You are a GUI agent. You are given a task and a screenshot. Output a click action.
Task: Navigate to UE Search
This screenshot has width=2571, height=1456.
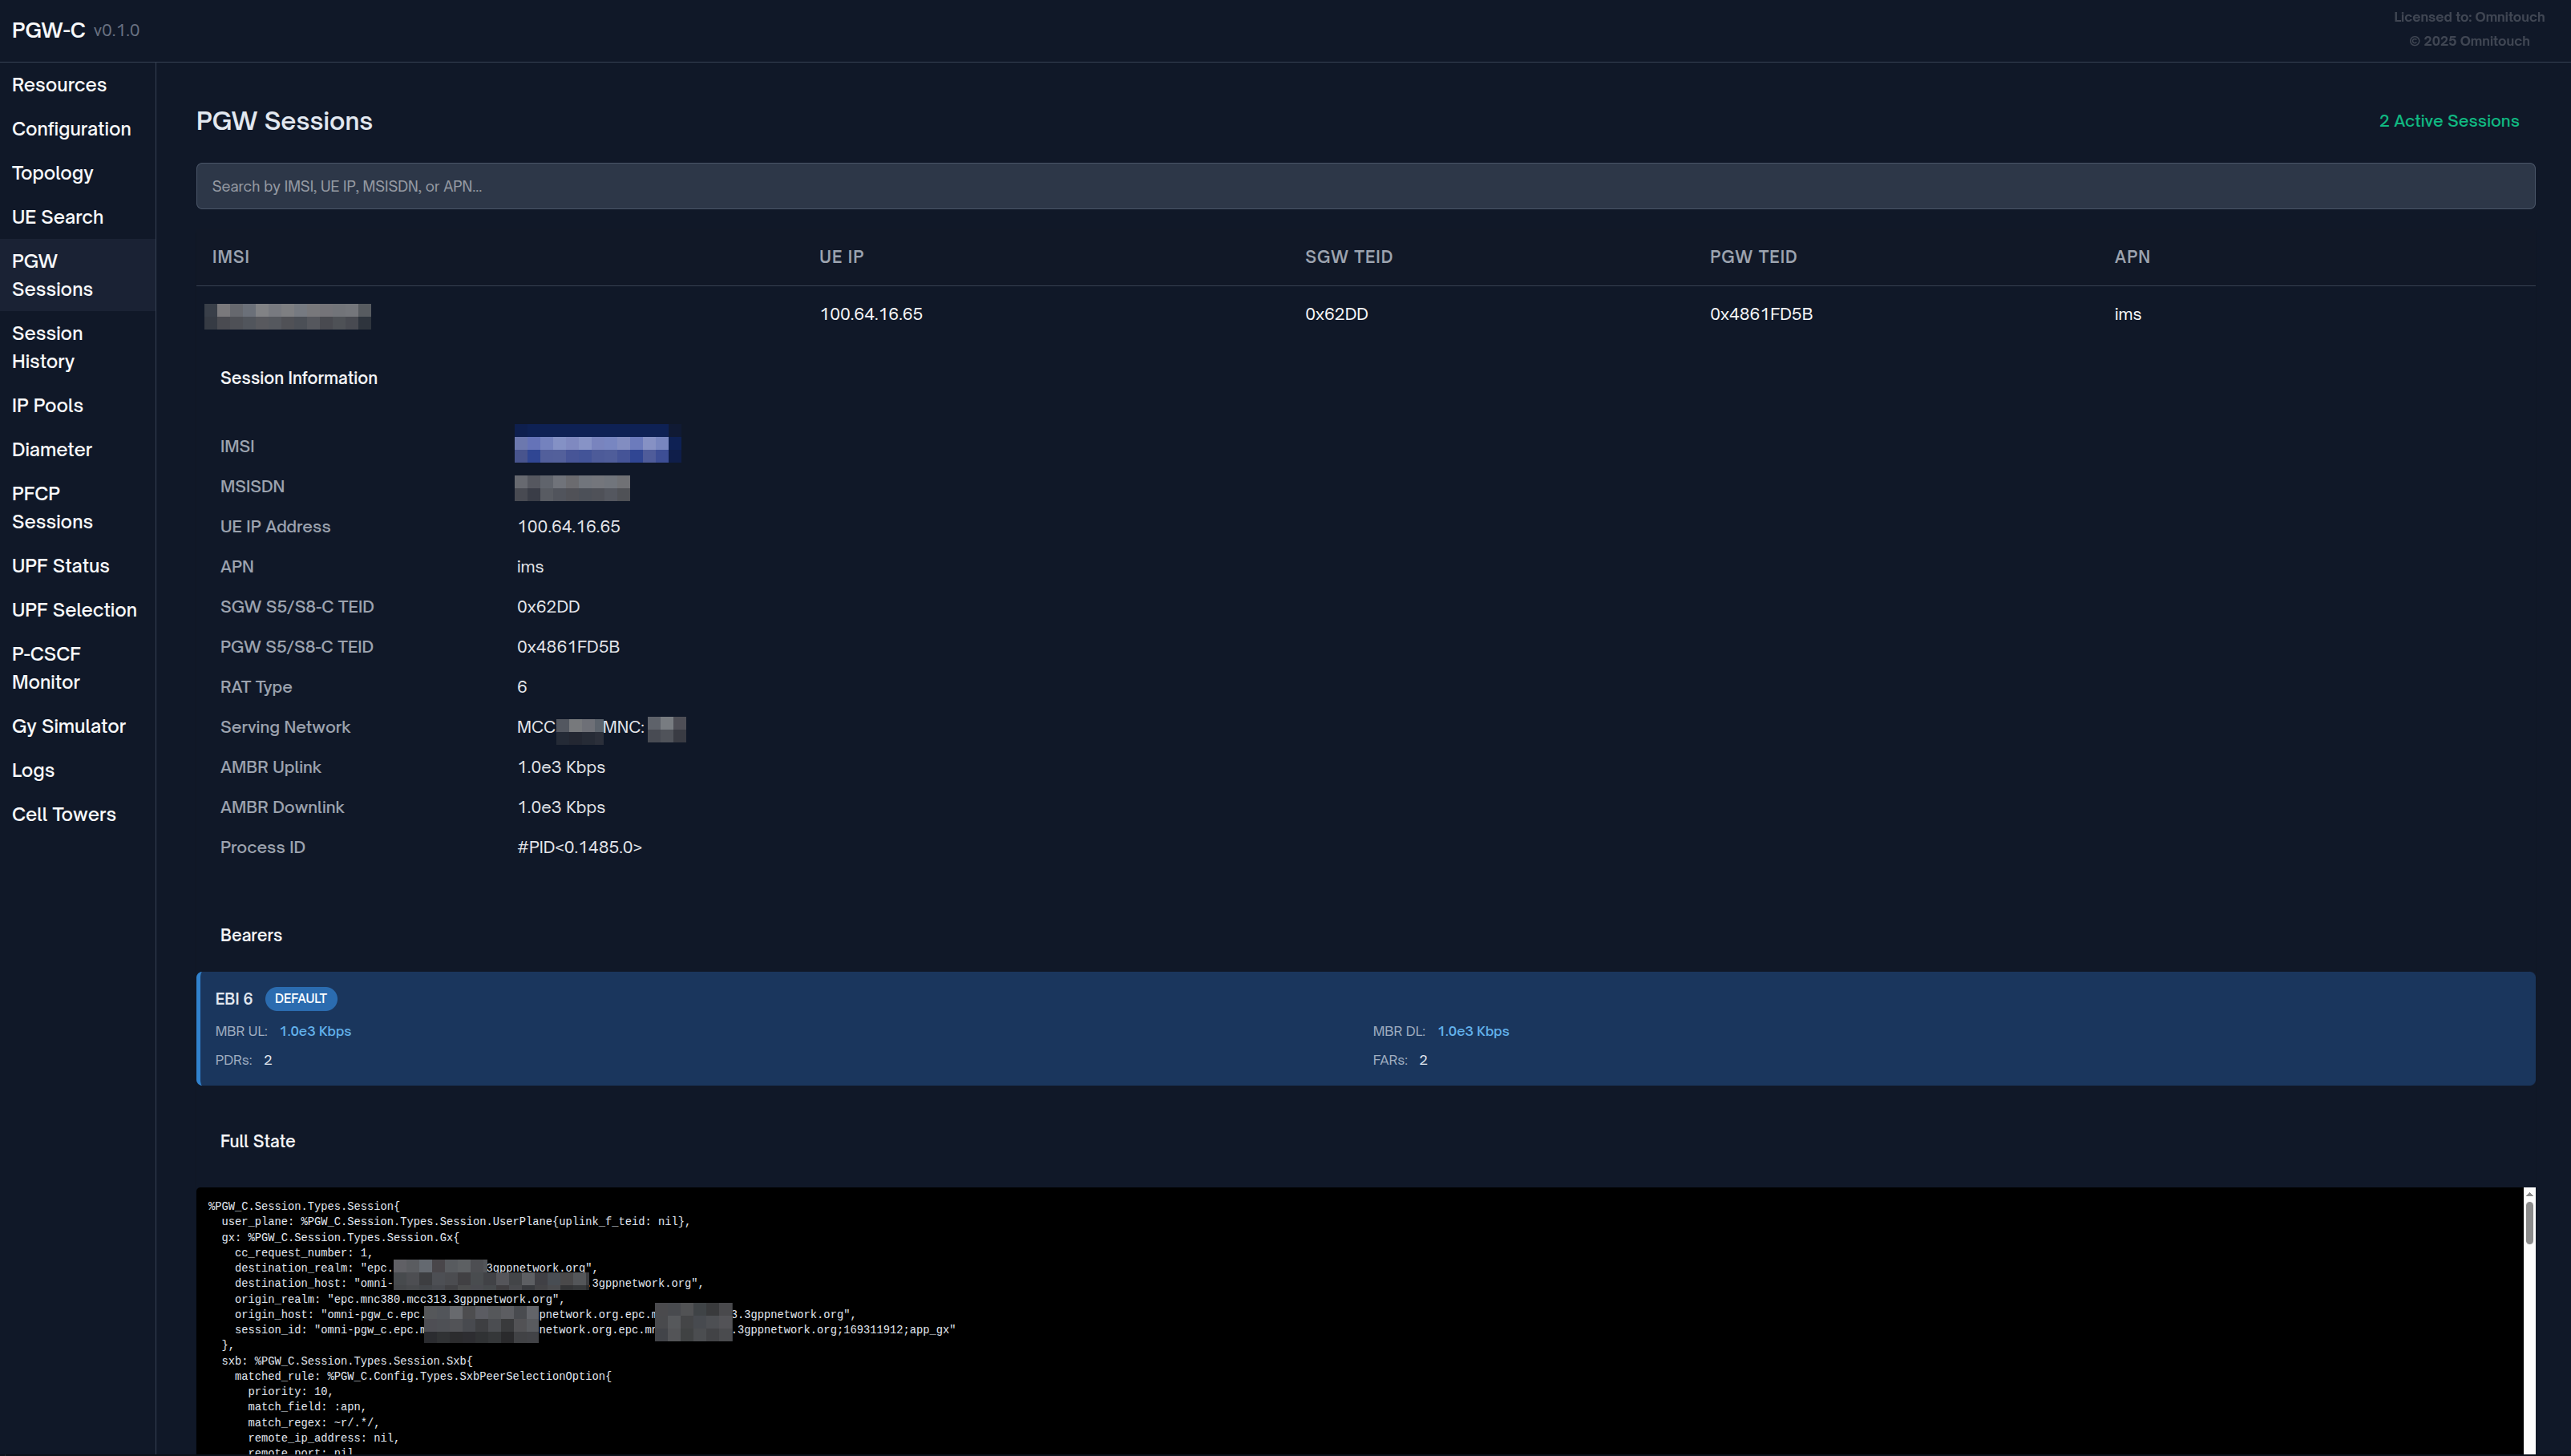57,217
